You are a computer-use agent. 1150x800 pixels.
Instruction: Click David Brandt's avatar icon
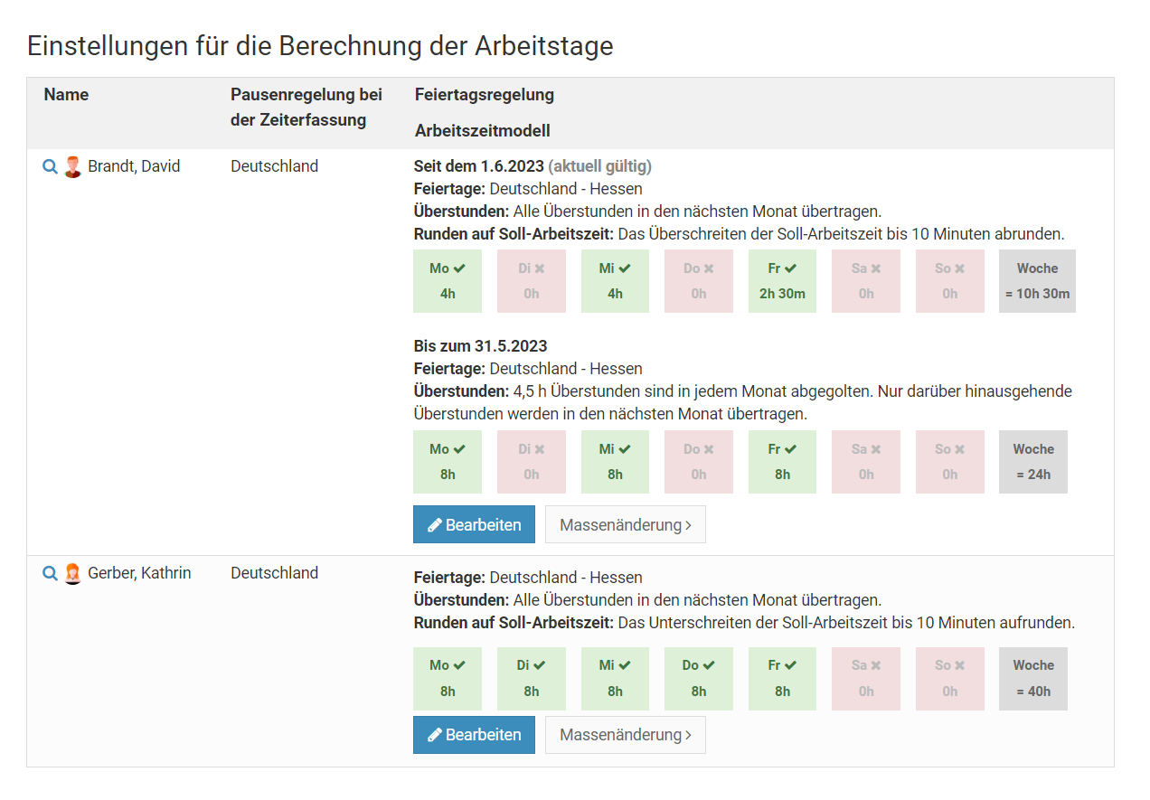tap(73, 167)
